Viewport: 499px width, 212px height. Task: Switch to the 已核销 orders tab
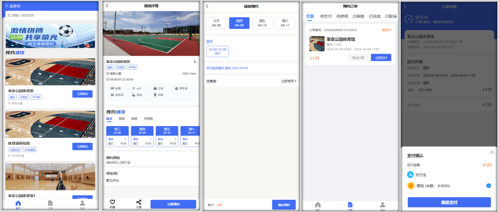point(358,16)
